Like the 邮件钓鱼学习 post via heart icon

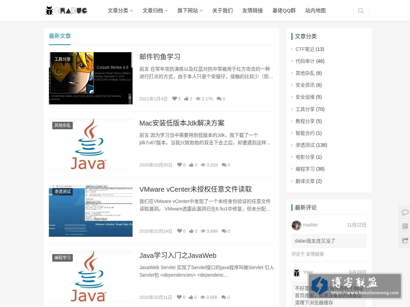pyautogui.click(x=174, y=99)
